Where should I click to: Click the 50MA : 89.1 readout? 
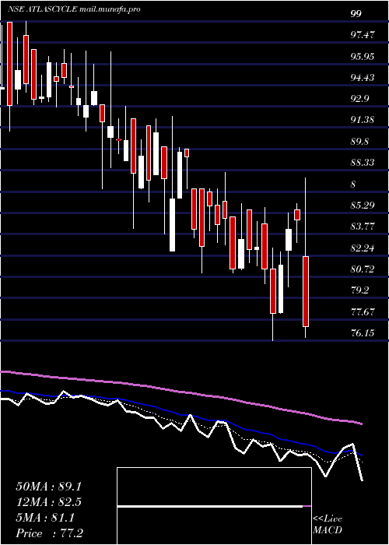pos(48,487)
